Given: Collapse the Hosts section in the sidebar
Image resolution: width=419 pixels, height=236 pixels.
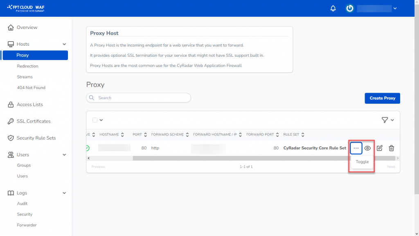Looking at the screenshot, I should (63, 44).
